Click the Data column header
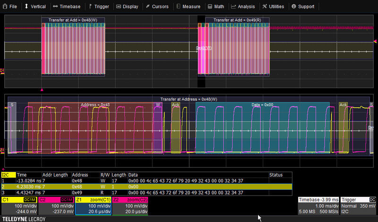This screenshot has width=378, height=222. pos(133,175)
